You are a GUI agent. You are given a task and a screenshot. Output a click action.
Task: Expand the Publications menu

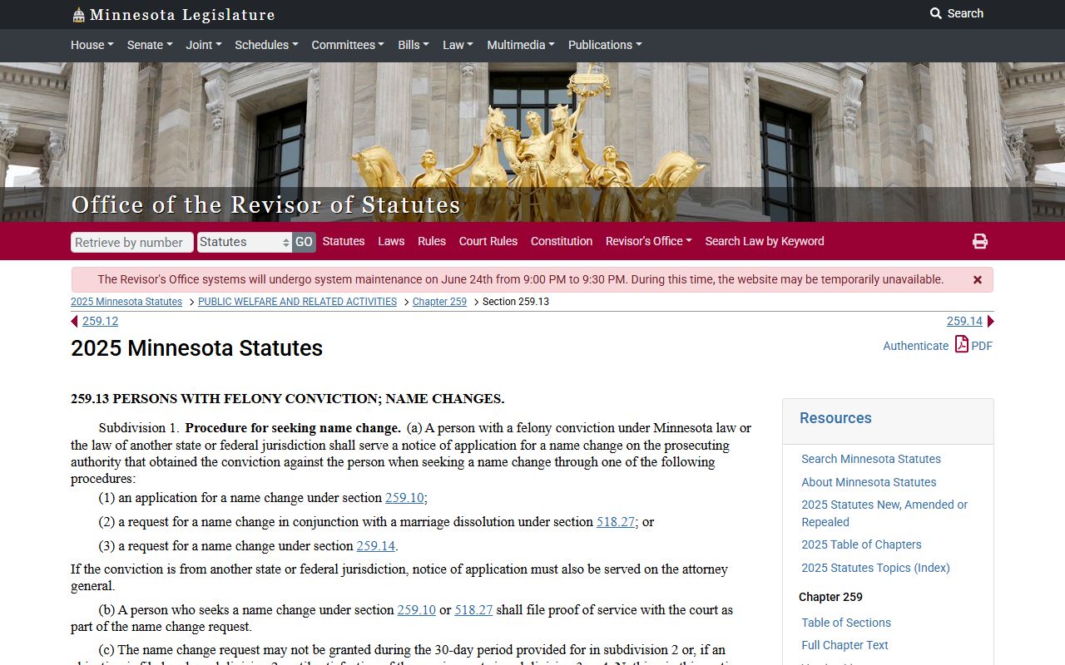605,45
